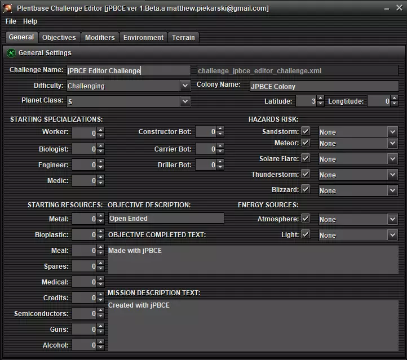The image size is (407, 360).
Task: Increase the Metal resource spinner
Action: 100,216
